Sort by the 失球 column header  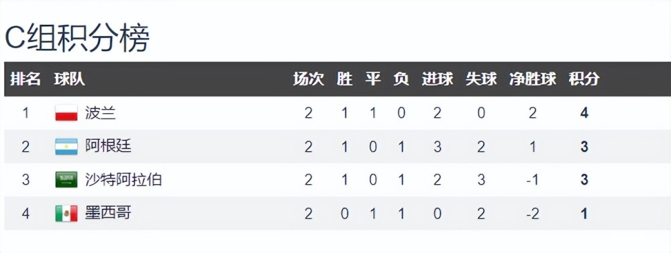click(481, 79)
